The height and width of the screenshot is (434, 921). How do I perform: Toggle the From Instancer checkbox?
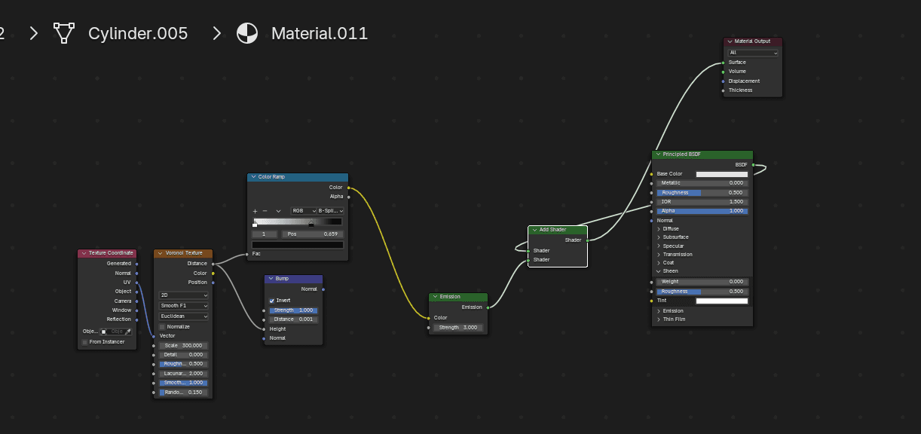(84, 342)
